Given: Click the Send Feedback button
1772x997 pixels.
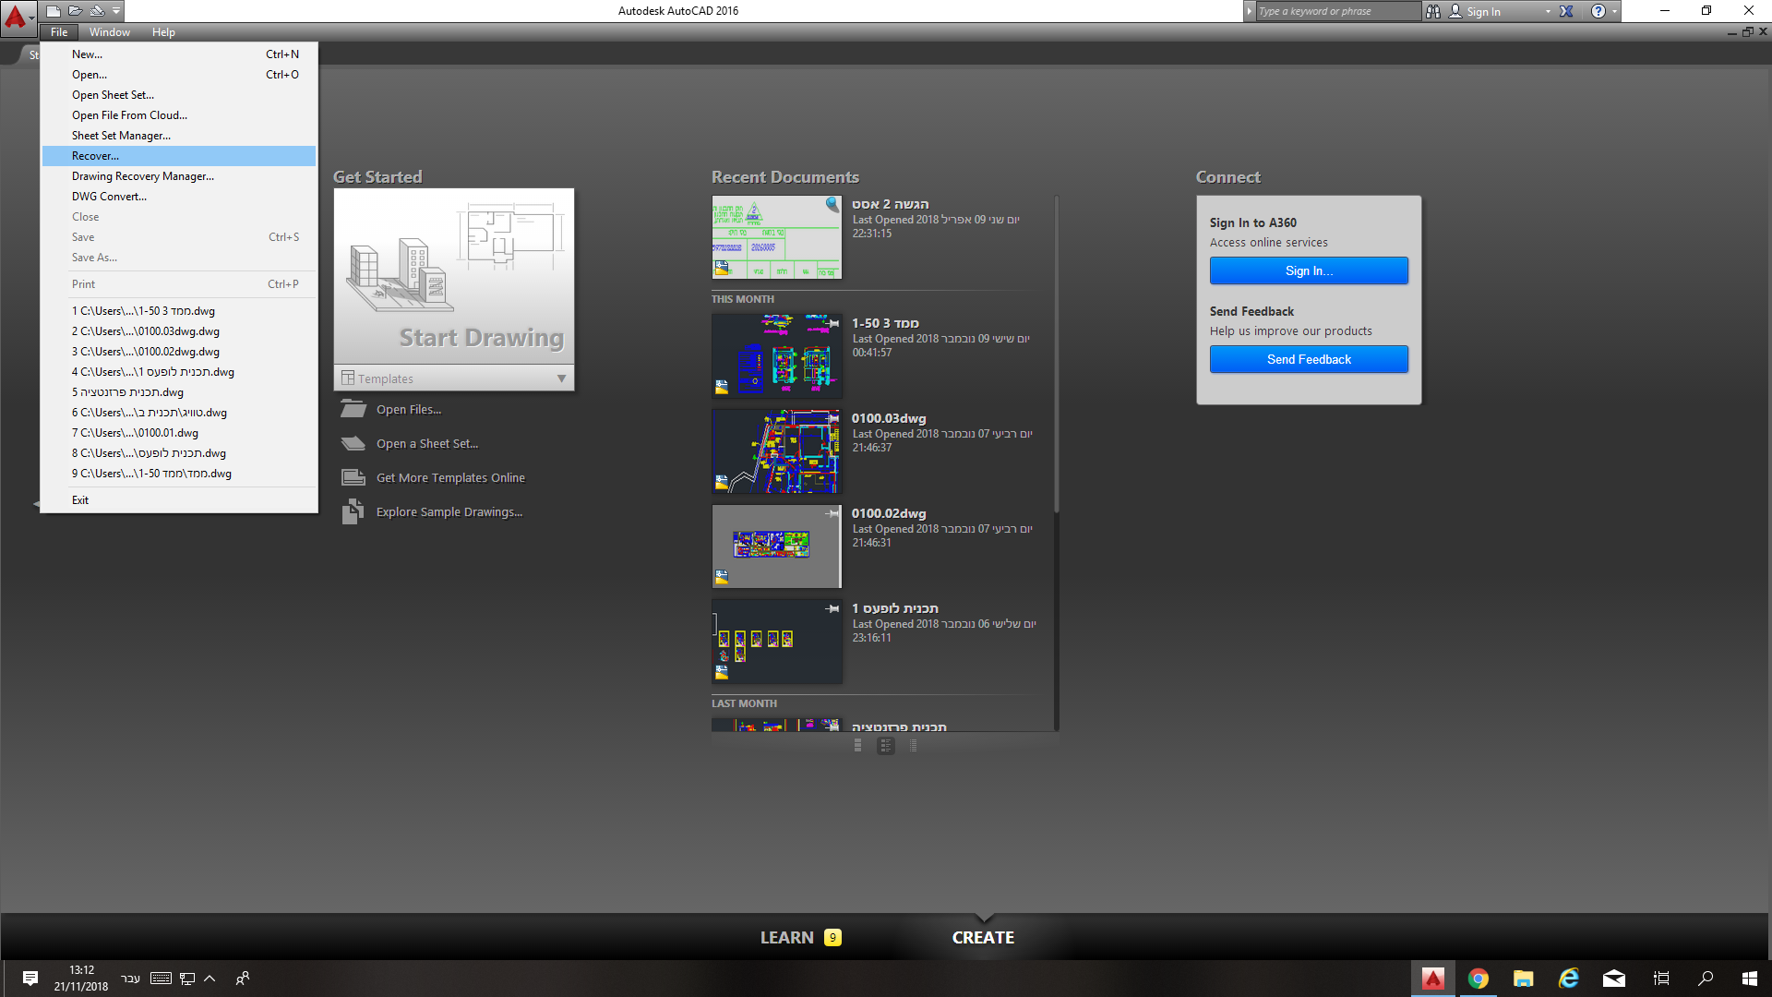Looking at the screenshot, I should tap(1308, 359).
